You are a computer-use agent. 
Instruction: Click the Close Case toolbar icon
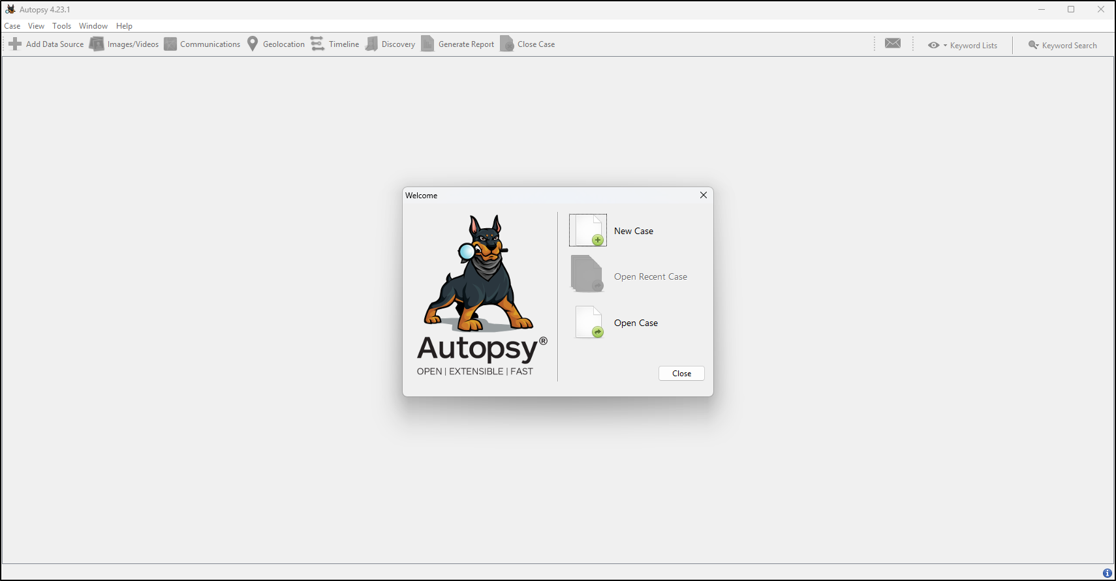pos(507,44)
